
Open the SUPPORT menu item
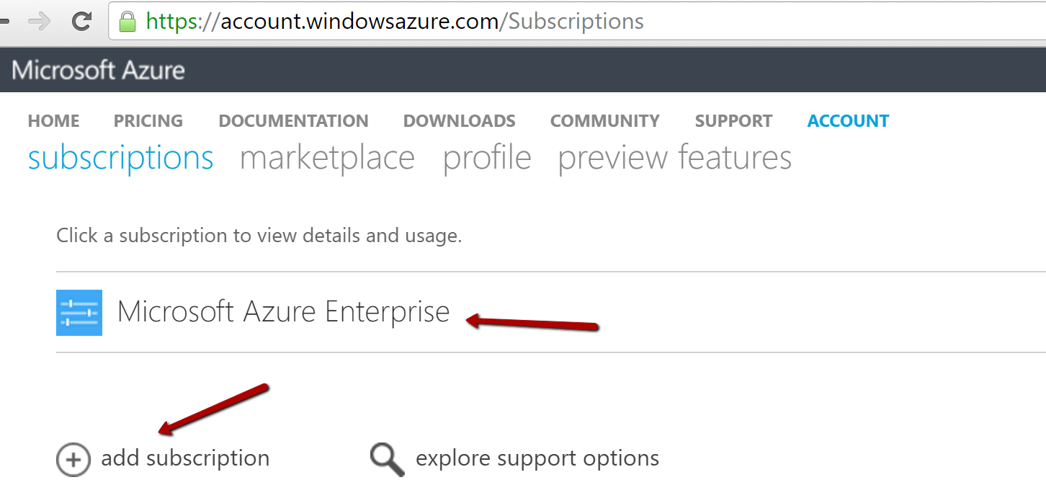pos(733,121)
